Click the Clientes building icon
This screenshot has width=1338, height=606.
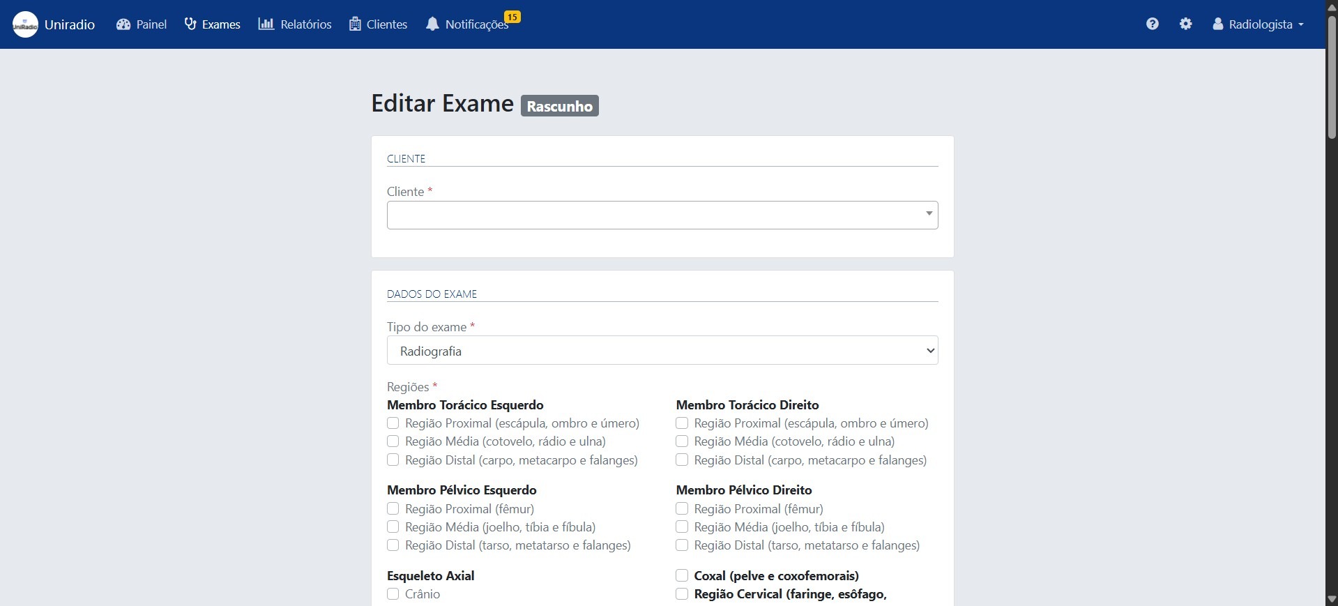coord(355,24)
